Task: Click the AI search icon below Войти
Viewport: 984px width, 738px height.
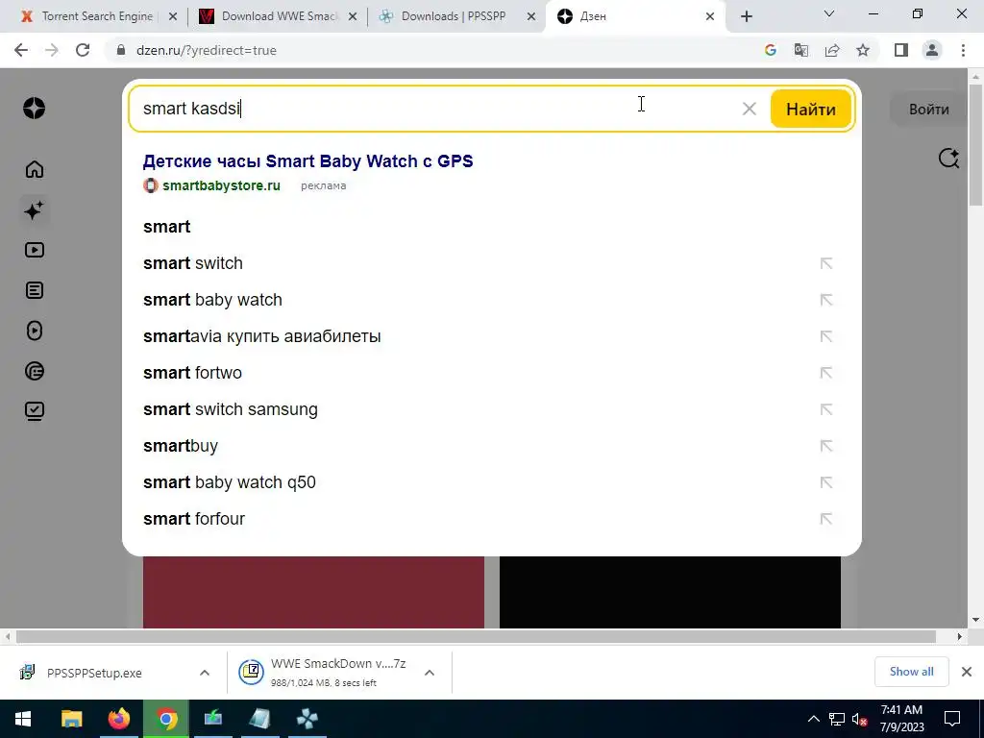Action: tap(948, 159)
